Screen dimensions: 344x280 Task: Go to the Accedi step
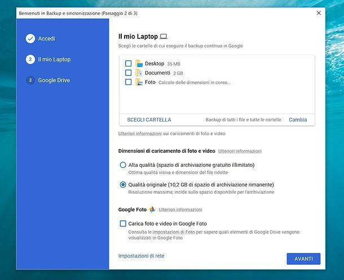pos(46,38)
